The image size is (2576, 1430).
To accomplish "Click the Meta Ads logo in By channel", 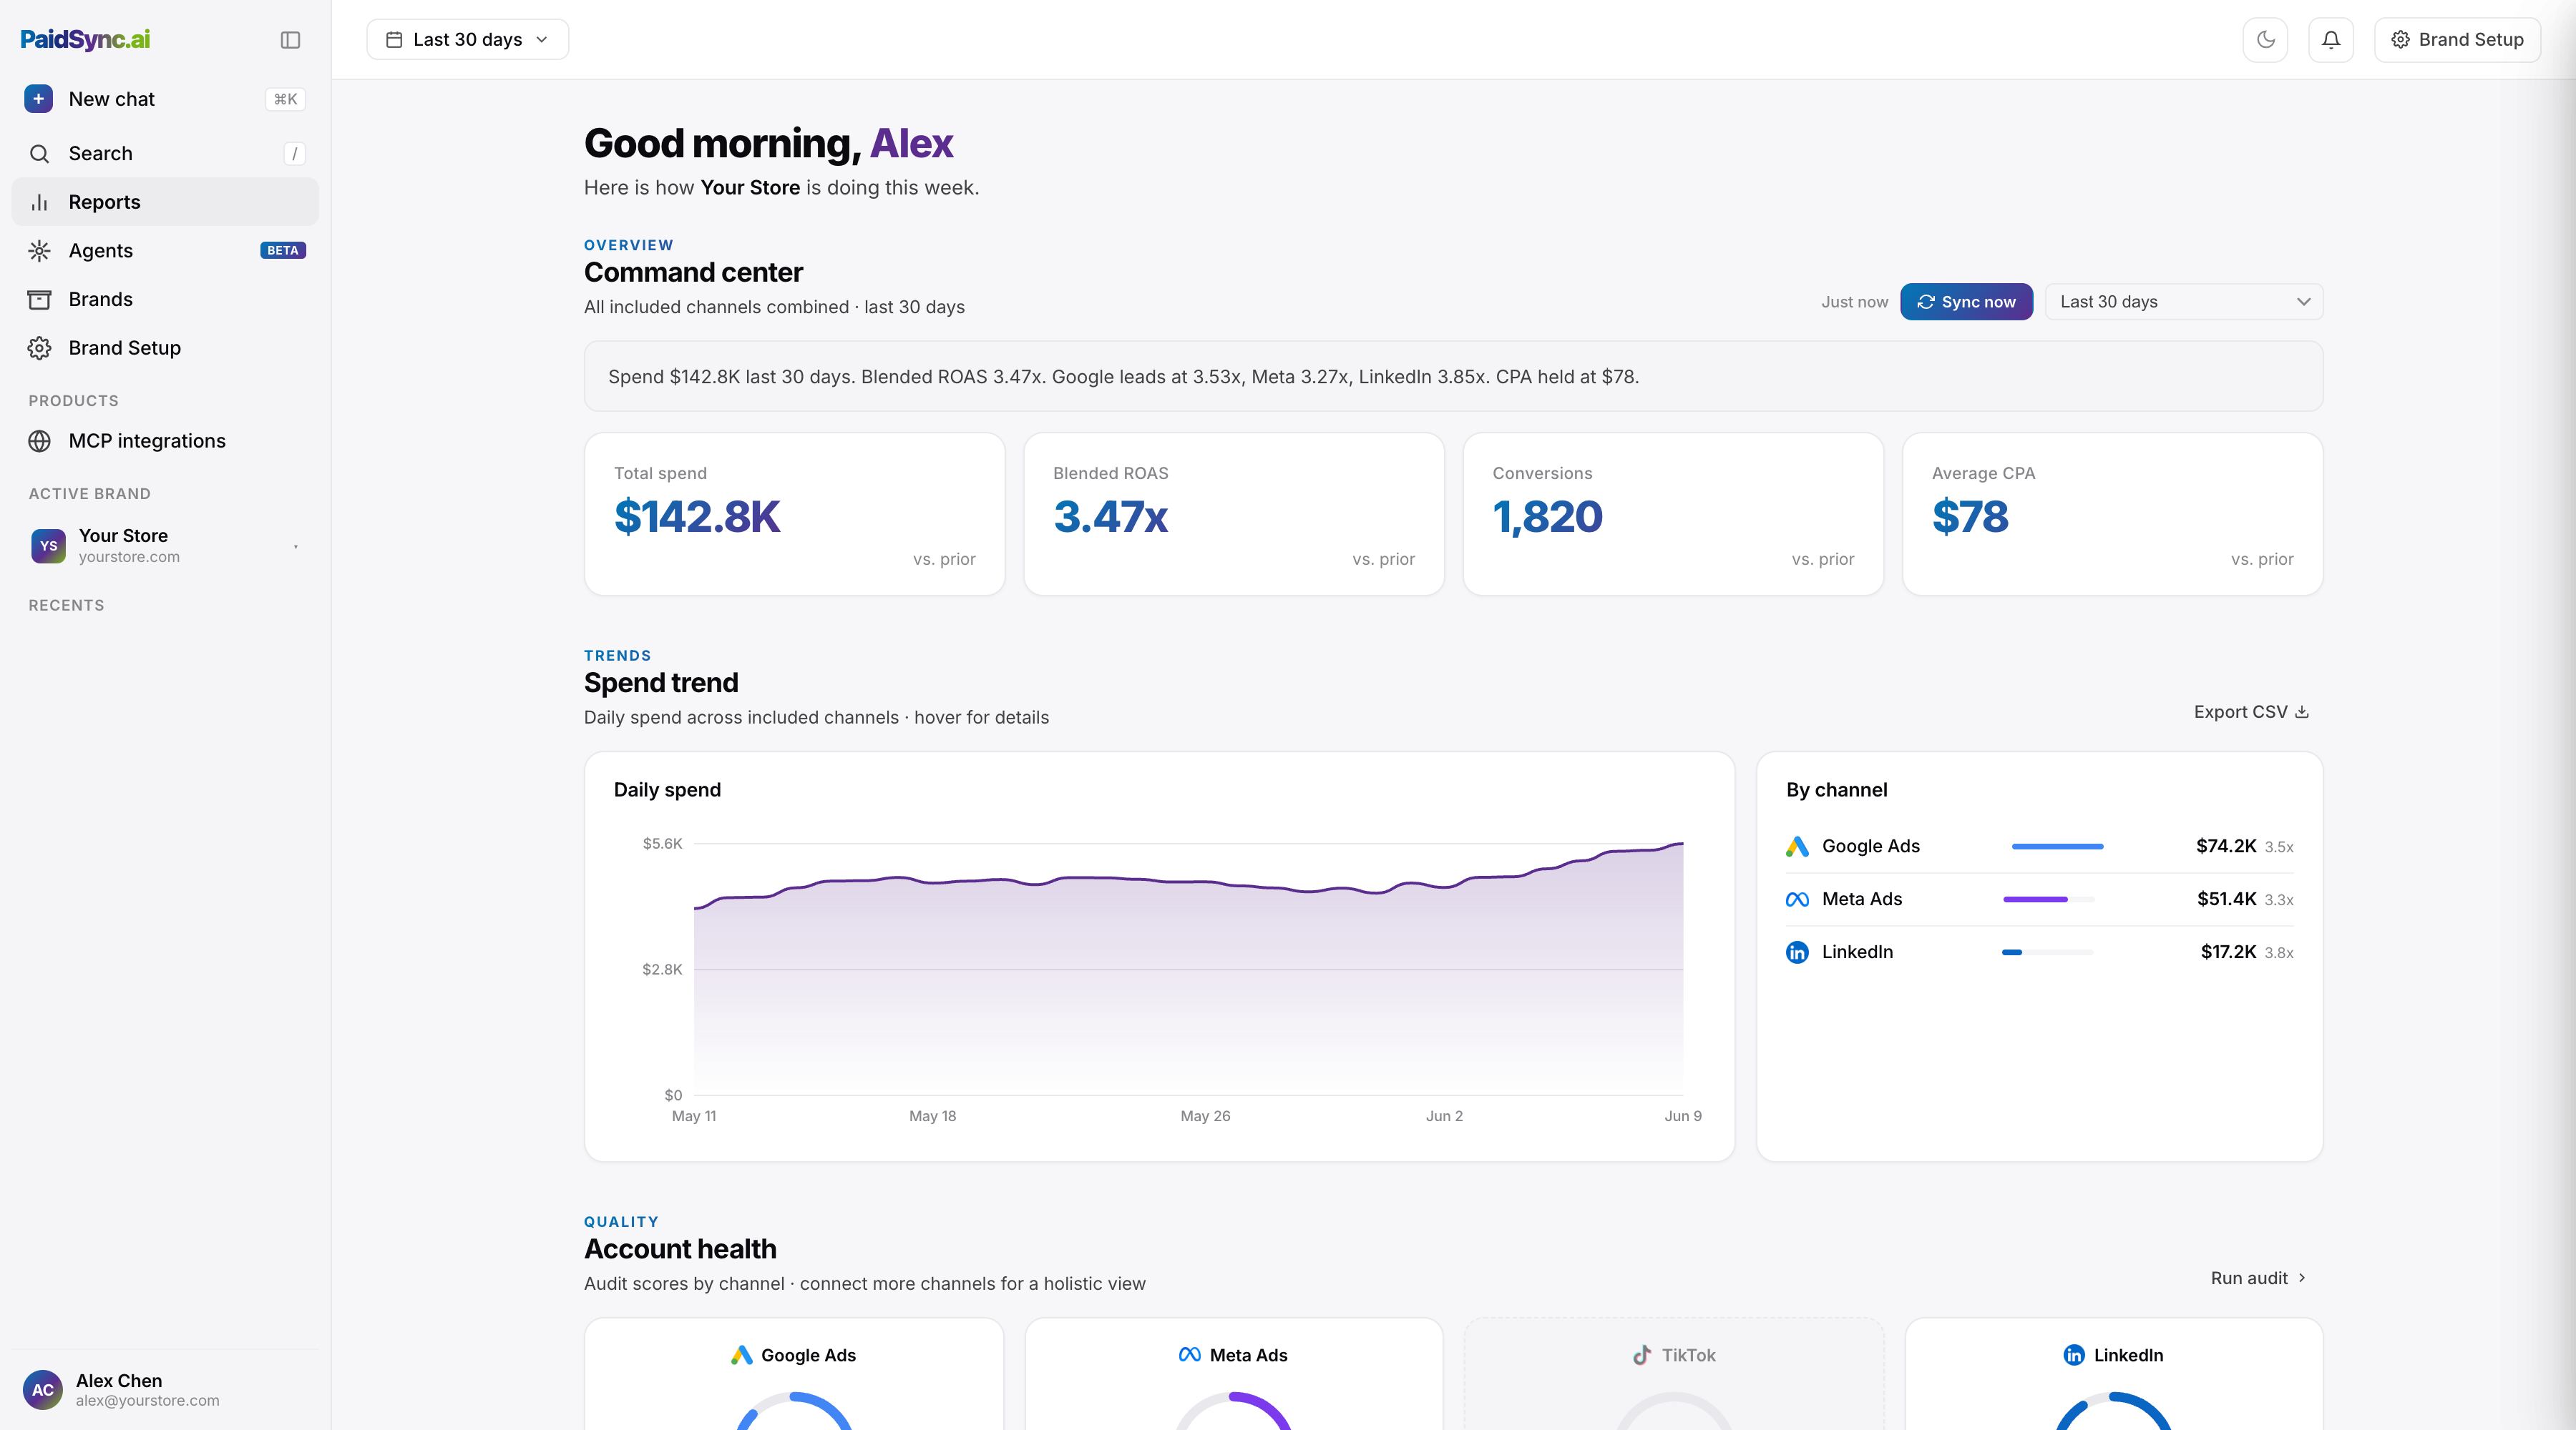I will pyautogui.click(x=1797, y=899).
